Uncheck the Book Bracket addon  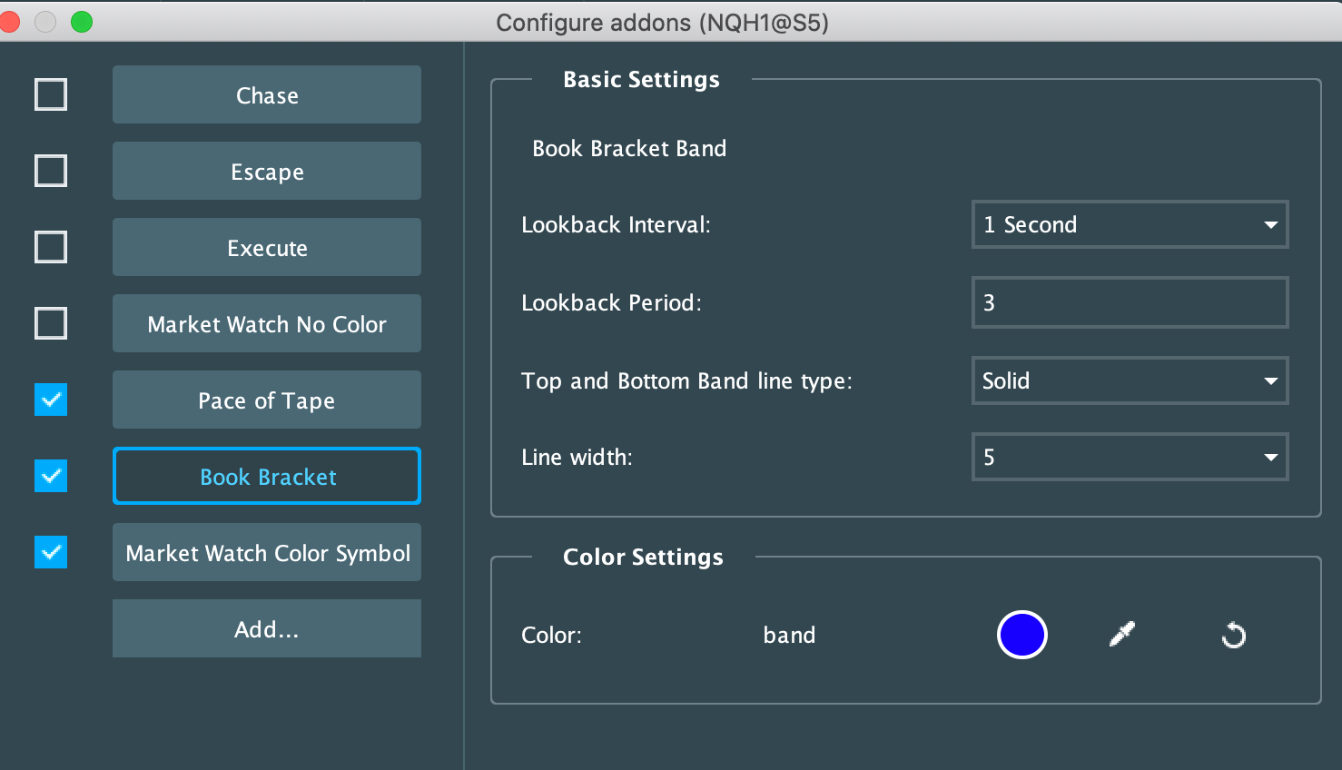(x=50, y=476)
